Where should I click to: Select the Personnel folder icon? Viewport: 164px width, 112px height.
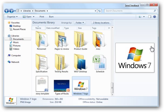pyautogui.click(x=41, y=41)
